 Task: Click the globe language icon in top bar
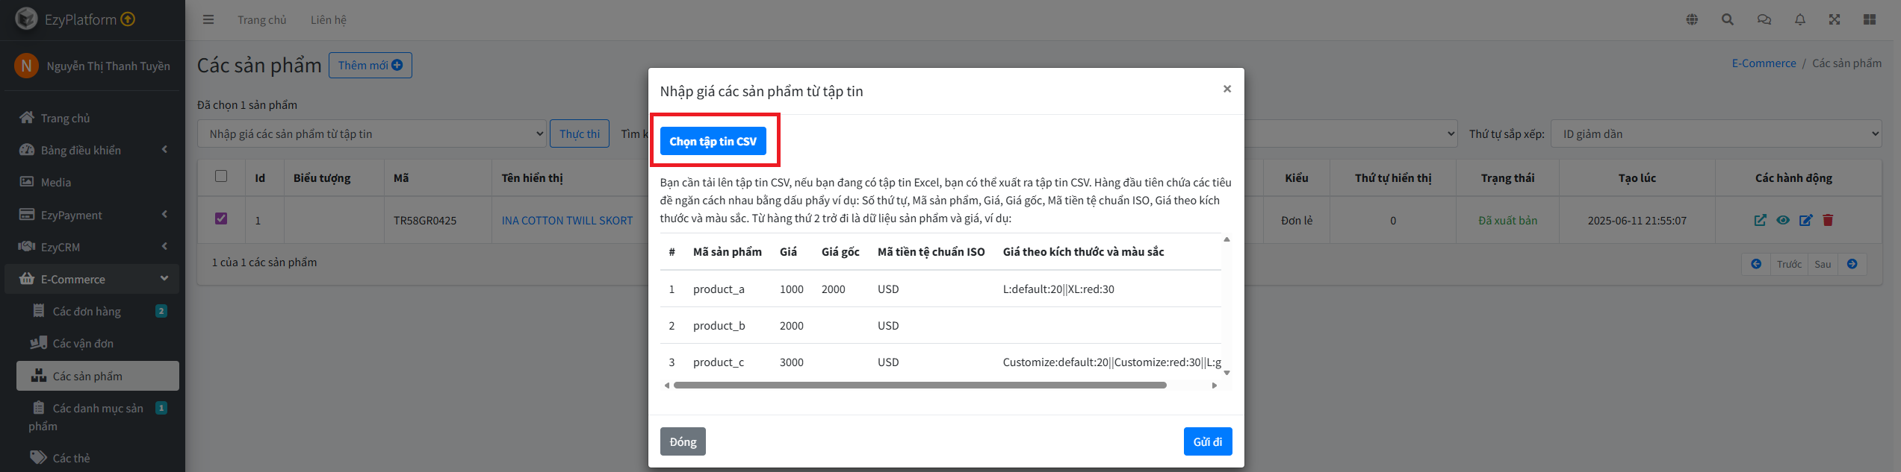(1692, 20)
